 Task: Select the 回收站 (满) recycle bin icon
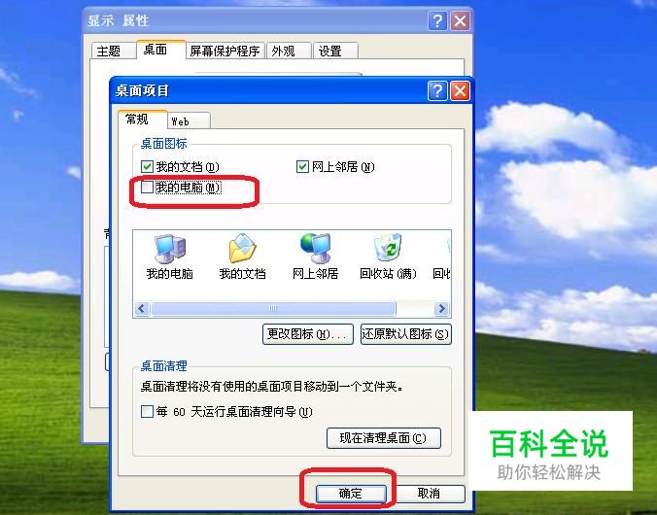tap(388, 248)
